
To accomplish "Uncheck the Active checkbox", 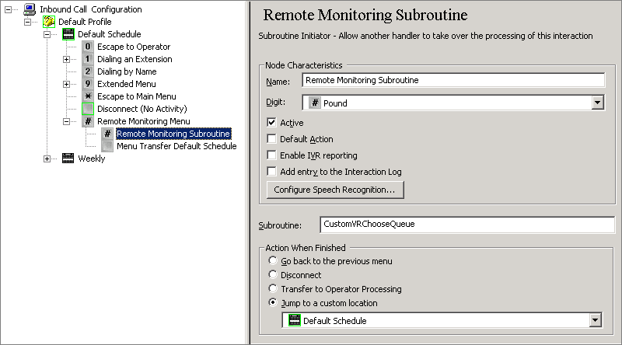I will point(271,123).
